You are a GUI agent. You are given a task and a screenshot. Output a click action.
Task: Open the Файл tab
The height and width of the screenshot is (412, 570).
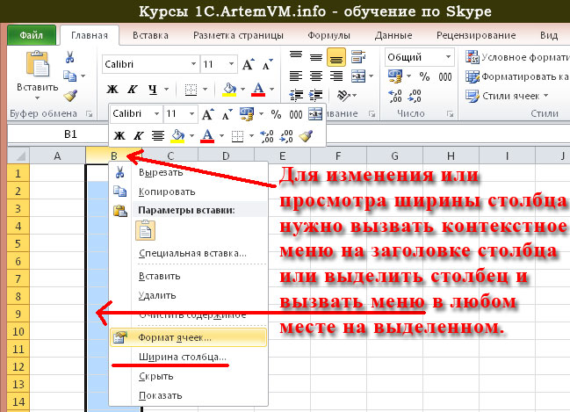tap(32, 36)
